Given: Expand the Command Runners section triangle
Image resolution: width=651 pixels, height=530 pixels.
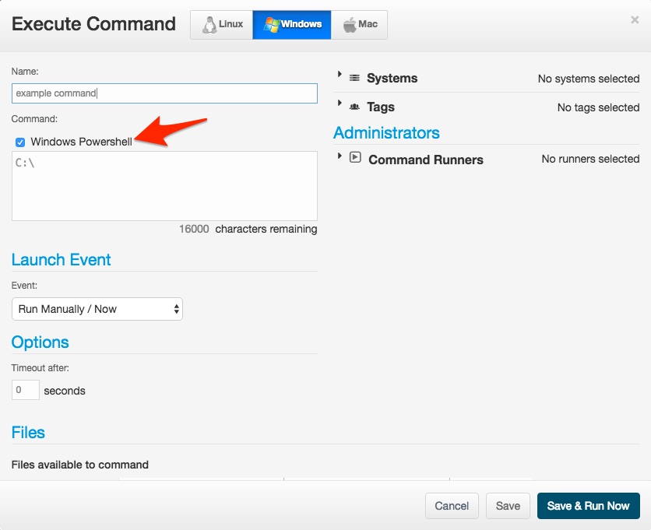Looking at the screenshot, I should point(340,156).
